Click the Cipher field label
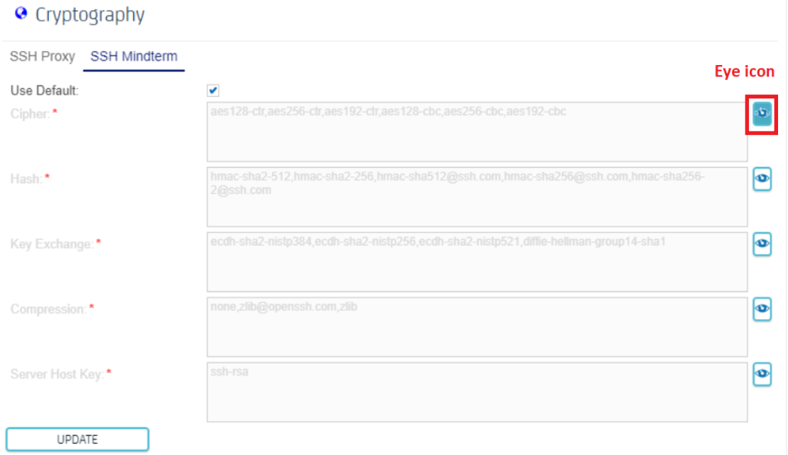 point(30,114)
